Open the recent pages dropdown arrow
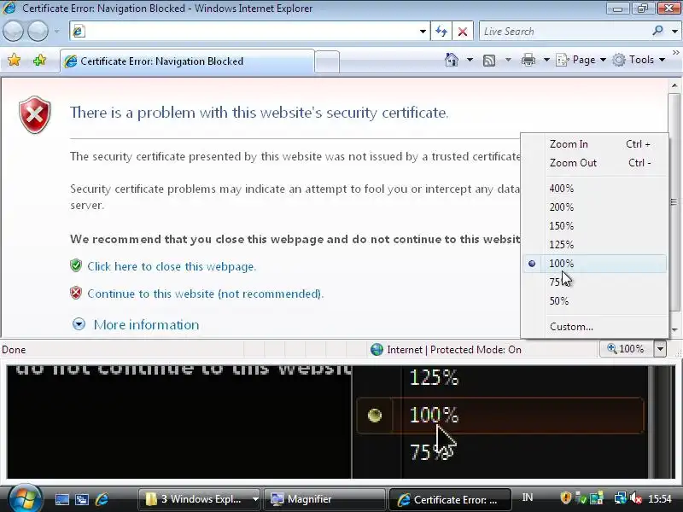The height and width of the screenshot is (512, 683). 56,32
